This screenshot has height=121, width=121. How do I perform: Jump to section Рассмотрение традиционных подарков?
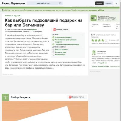66,41
